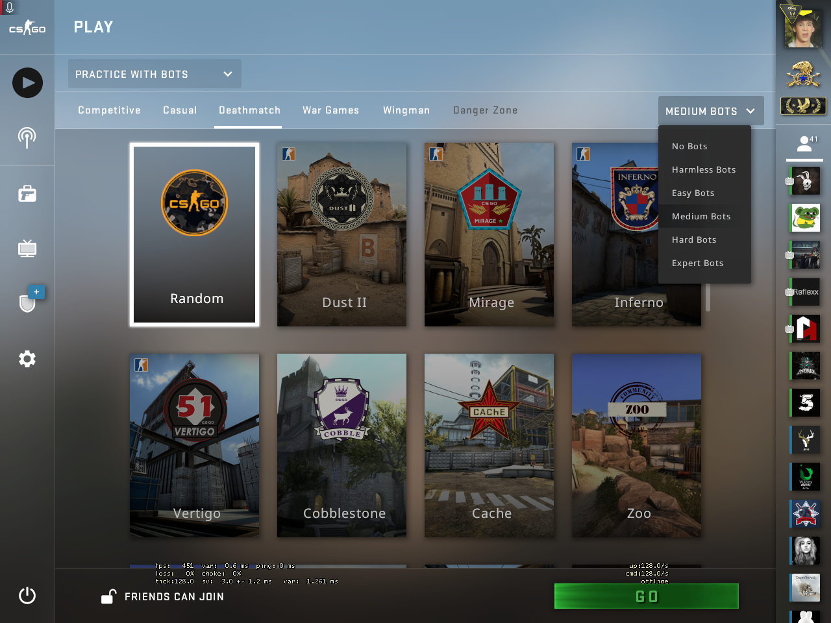Toggle the Friends Can Join lock
Image resolution: width=831 pixels, height=623 pixels.
[x=162, y=596]
